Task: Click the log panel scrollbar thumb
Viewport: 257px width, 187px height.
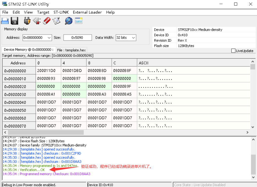Action: (x=253, y=165)
